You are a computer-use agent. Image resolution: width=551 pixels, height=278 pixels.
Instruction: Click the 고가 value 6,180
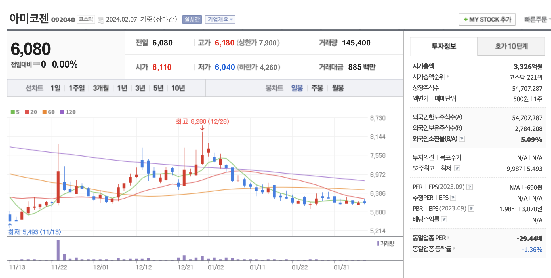(x=224, y=43)
